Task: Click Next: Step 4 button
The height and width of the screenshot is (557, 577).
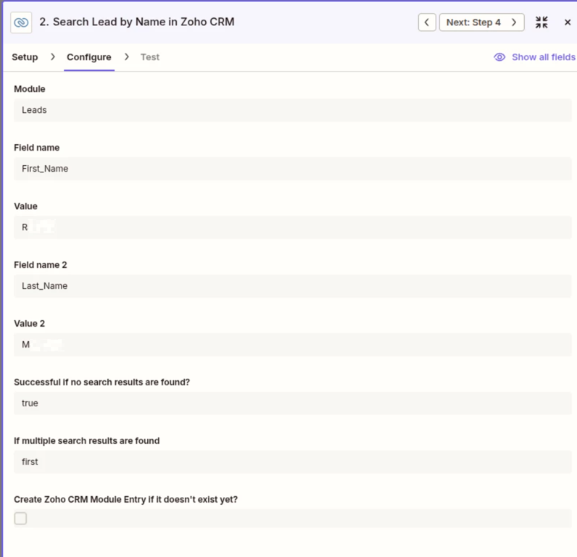Action: [x=473, y=22]
